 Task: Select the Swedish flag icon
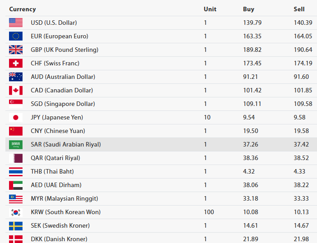pyautogui.click(x=16, y=225)
